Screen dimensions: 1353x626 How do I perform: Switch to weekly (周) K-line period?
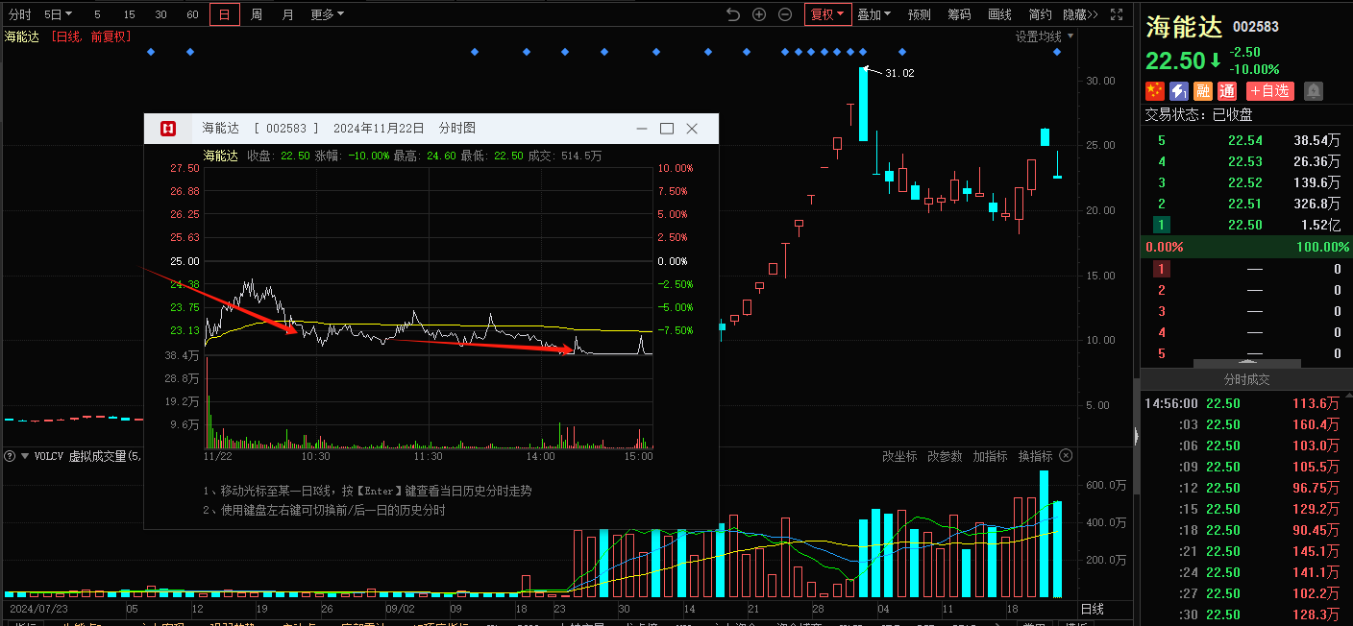point(257,14)
